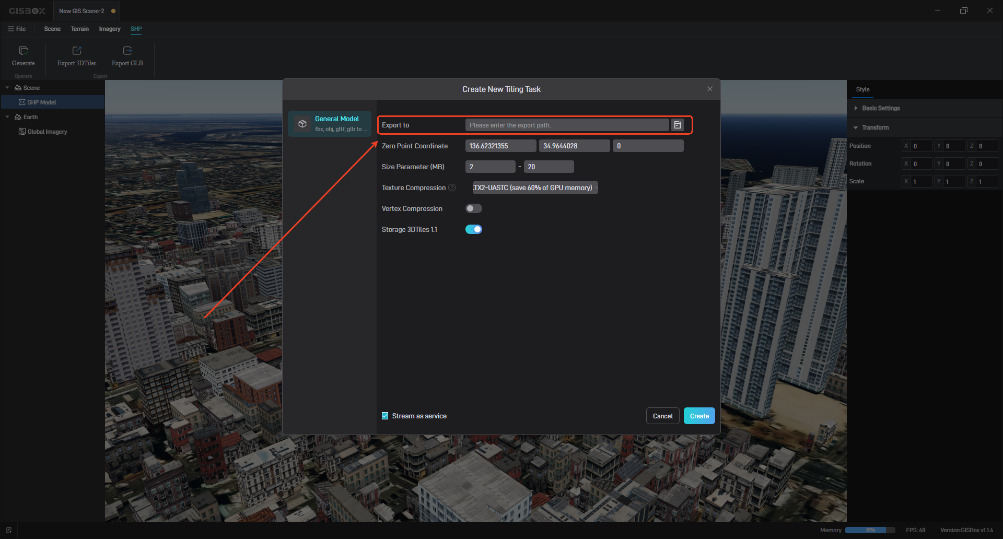Click the Generate tool icon

[x=24, y=51]
